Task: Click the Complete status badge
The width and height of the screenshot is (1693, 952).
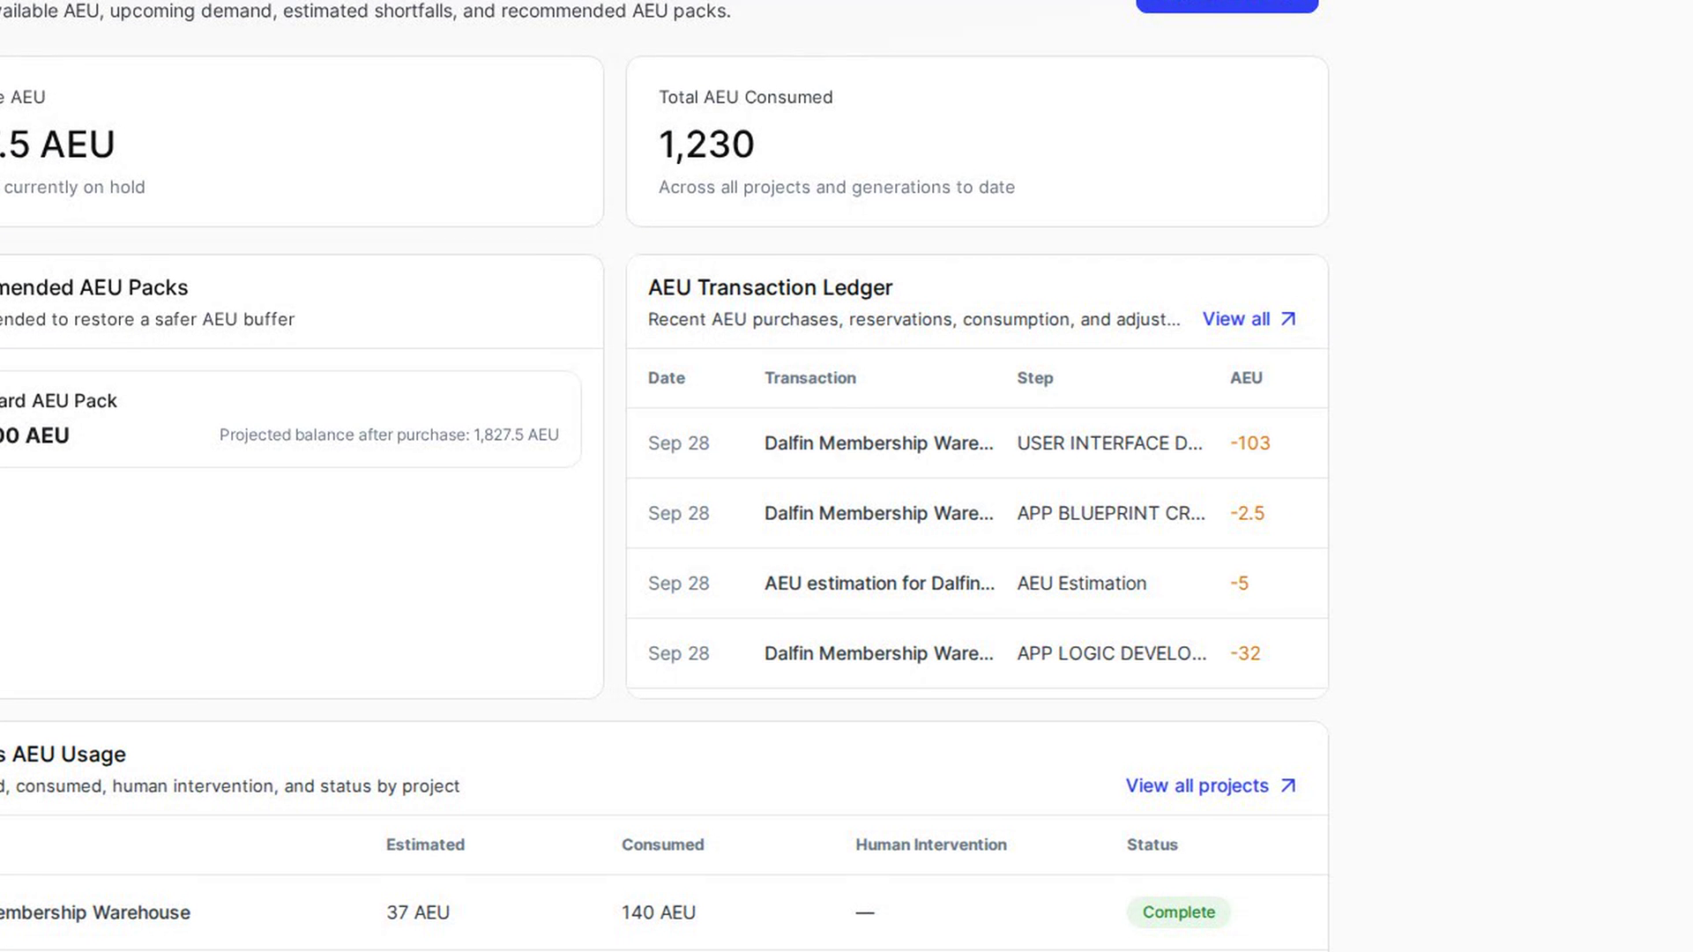Action: click(1178, 912)
